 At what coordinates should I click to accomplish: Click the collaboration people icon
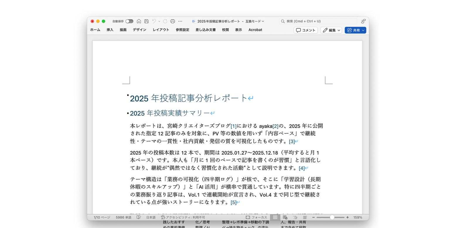pos(363,21)
